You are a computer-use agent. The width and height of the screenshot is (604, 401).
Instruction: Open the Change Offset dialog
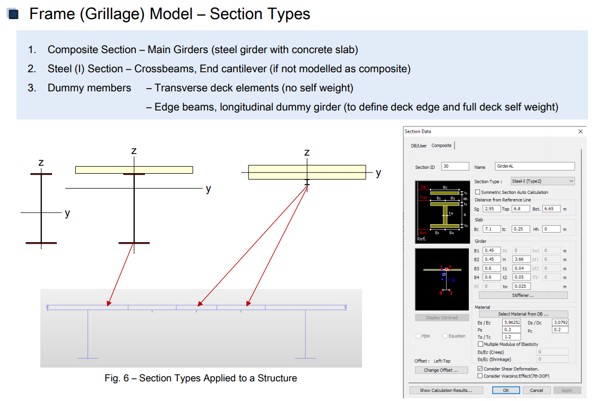tap(441, 370)
